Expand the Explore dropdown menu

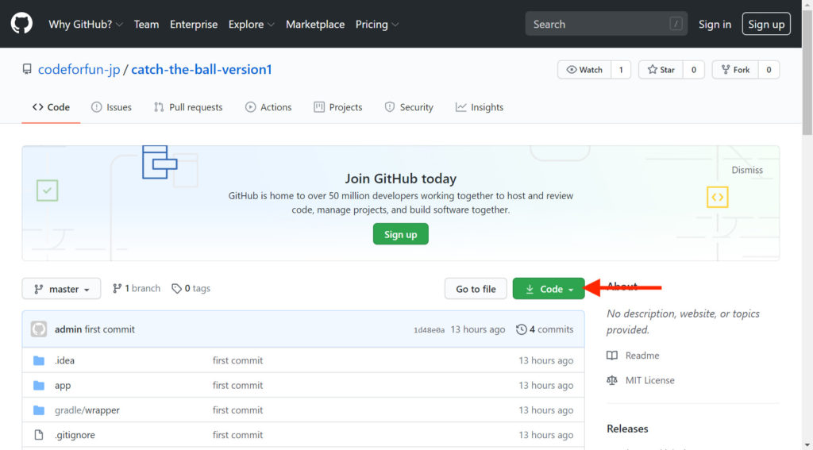(252, 25)
